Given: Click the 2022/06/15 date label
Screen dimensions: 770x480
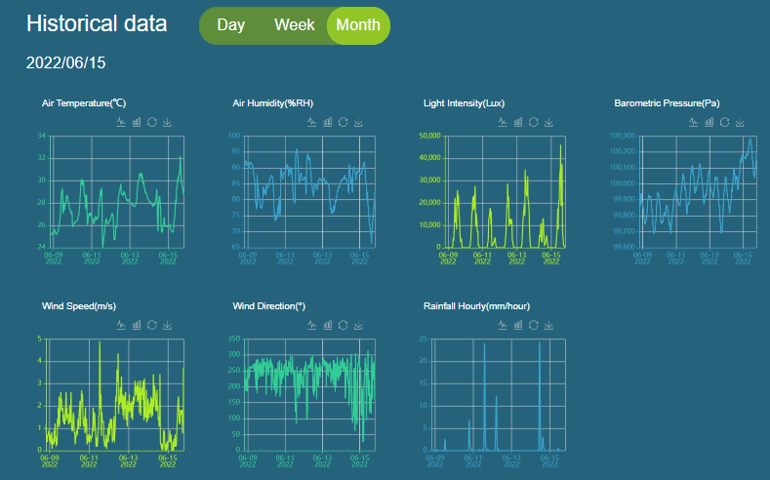Looking at the screenshot, I should click(x=65, y=62).
